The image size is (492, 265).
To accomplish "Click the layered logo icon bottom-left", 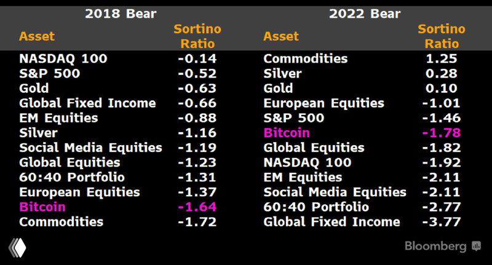I will (17, 246).
